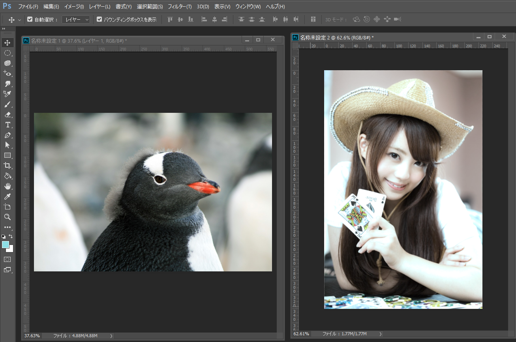
Task: Click Align left edges in options bar
Action: [204, 19]
